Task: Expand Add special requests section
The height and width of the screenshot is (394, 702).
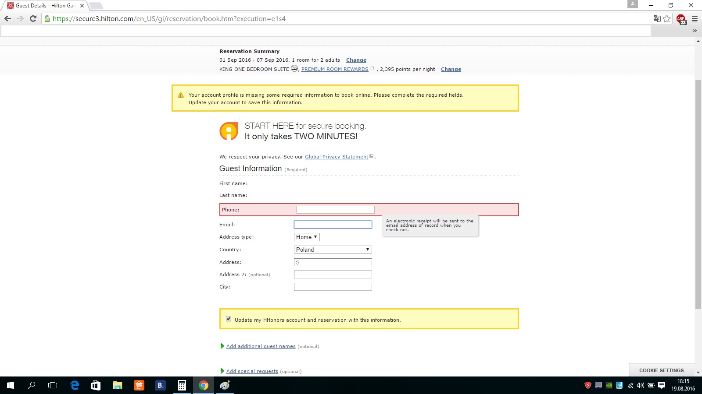Action: point(252,371)
